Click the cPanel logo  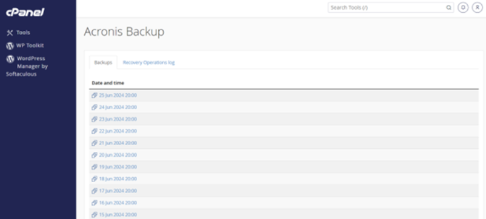25,12
